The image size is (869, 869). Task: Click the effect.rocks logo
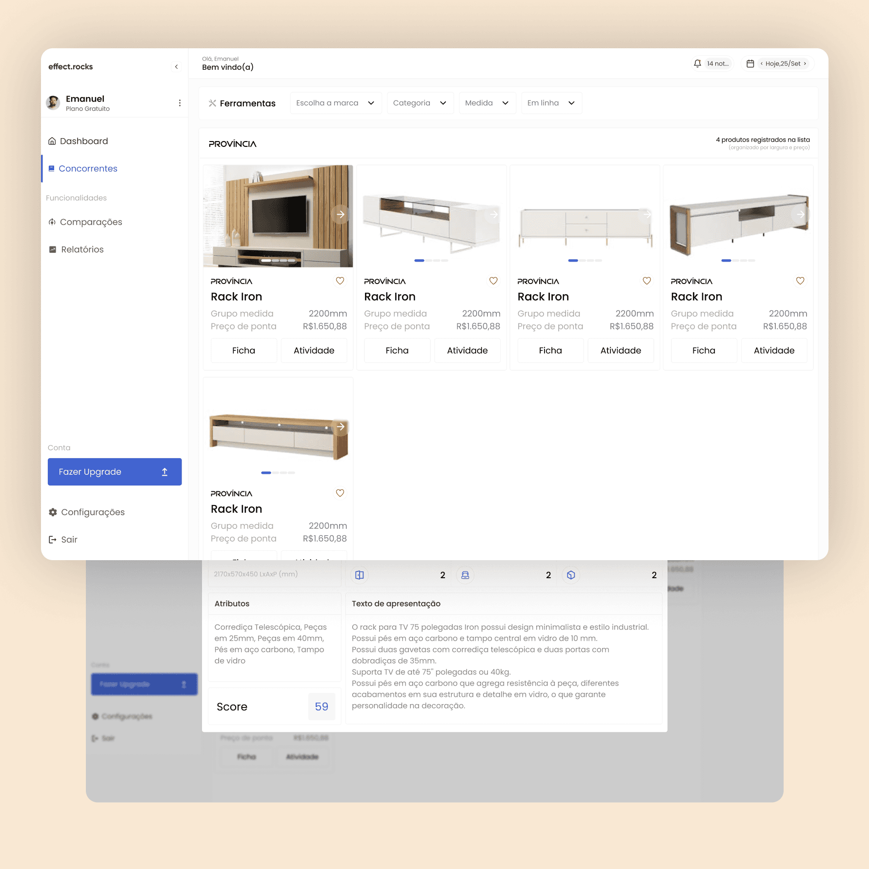click(71, 67)
